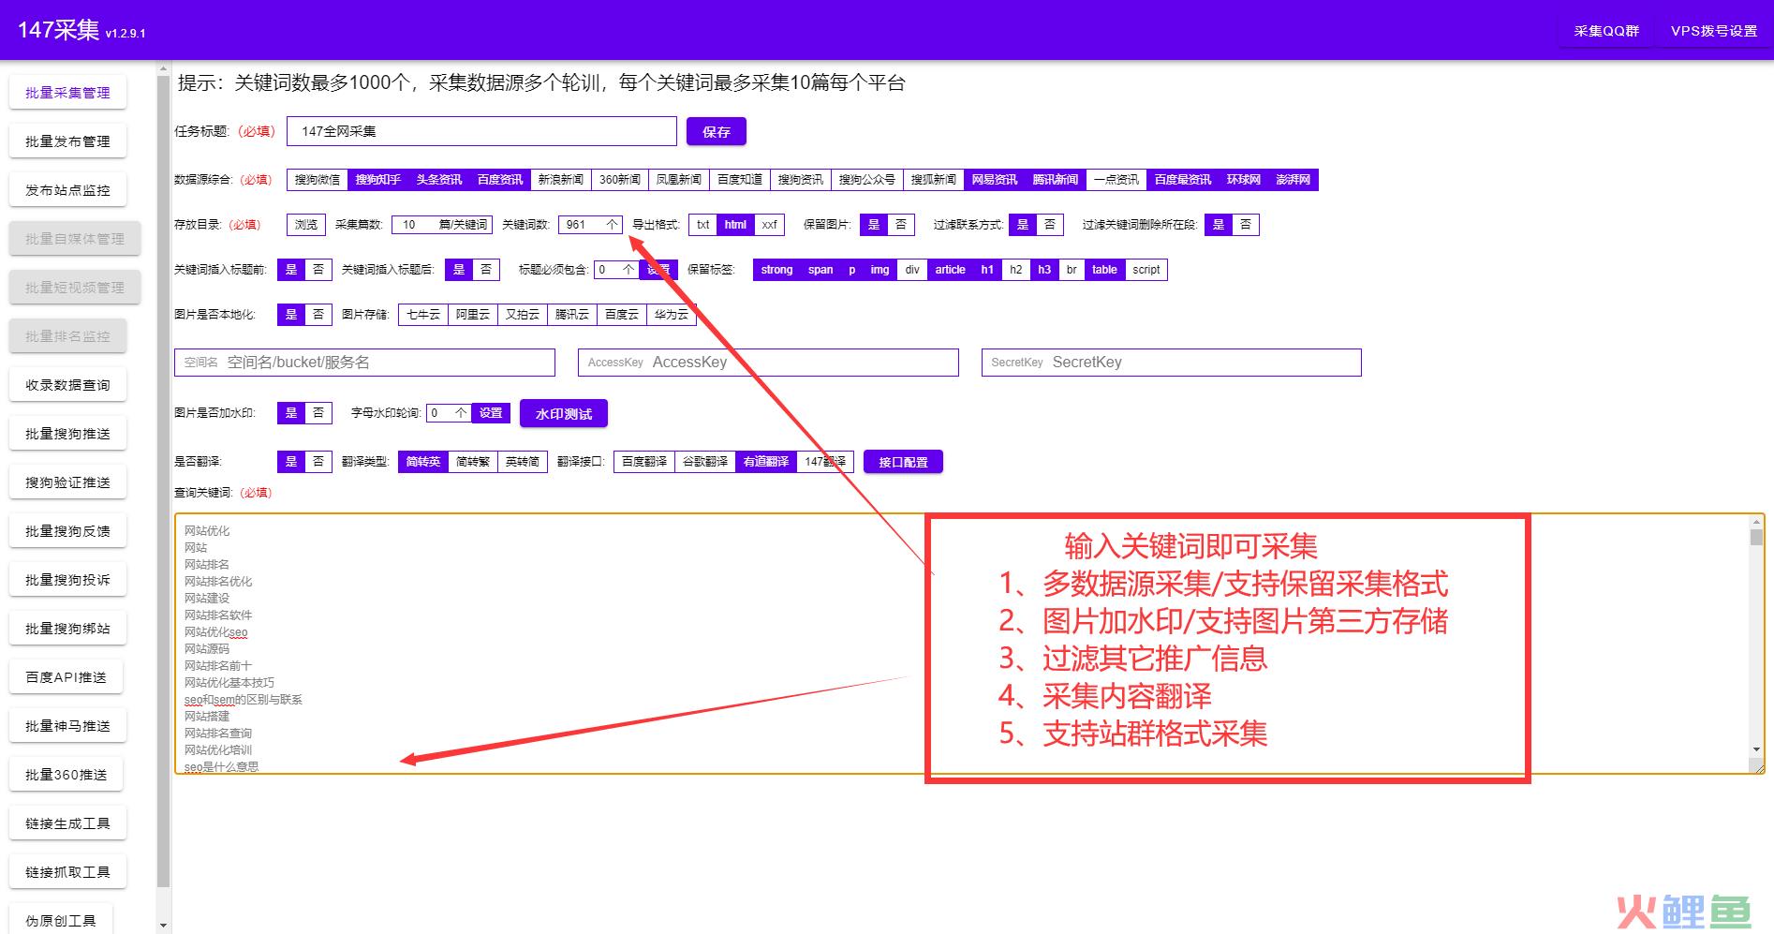This screenshot has width=1774, height=934.
Task: Open 批量搜狗绑站 in sidebar
Action: pos(67,629)
